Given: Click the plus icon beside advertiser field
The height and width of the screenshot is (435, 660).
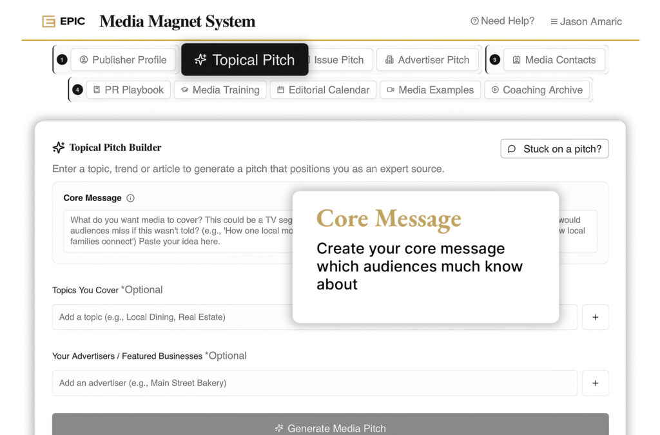Looking at the screenshot, I should click(x=595, y=383).
